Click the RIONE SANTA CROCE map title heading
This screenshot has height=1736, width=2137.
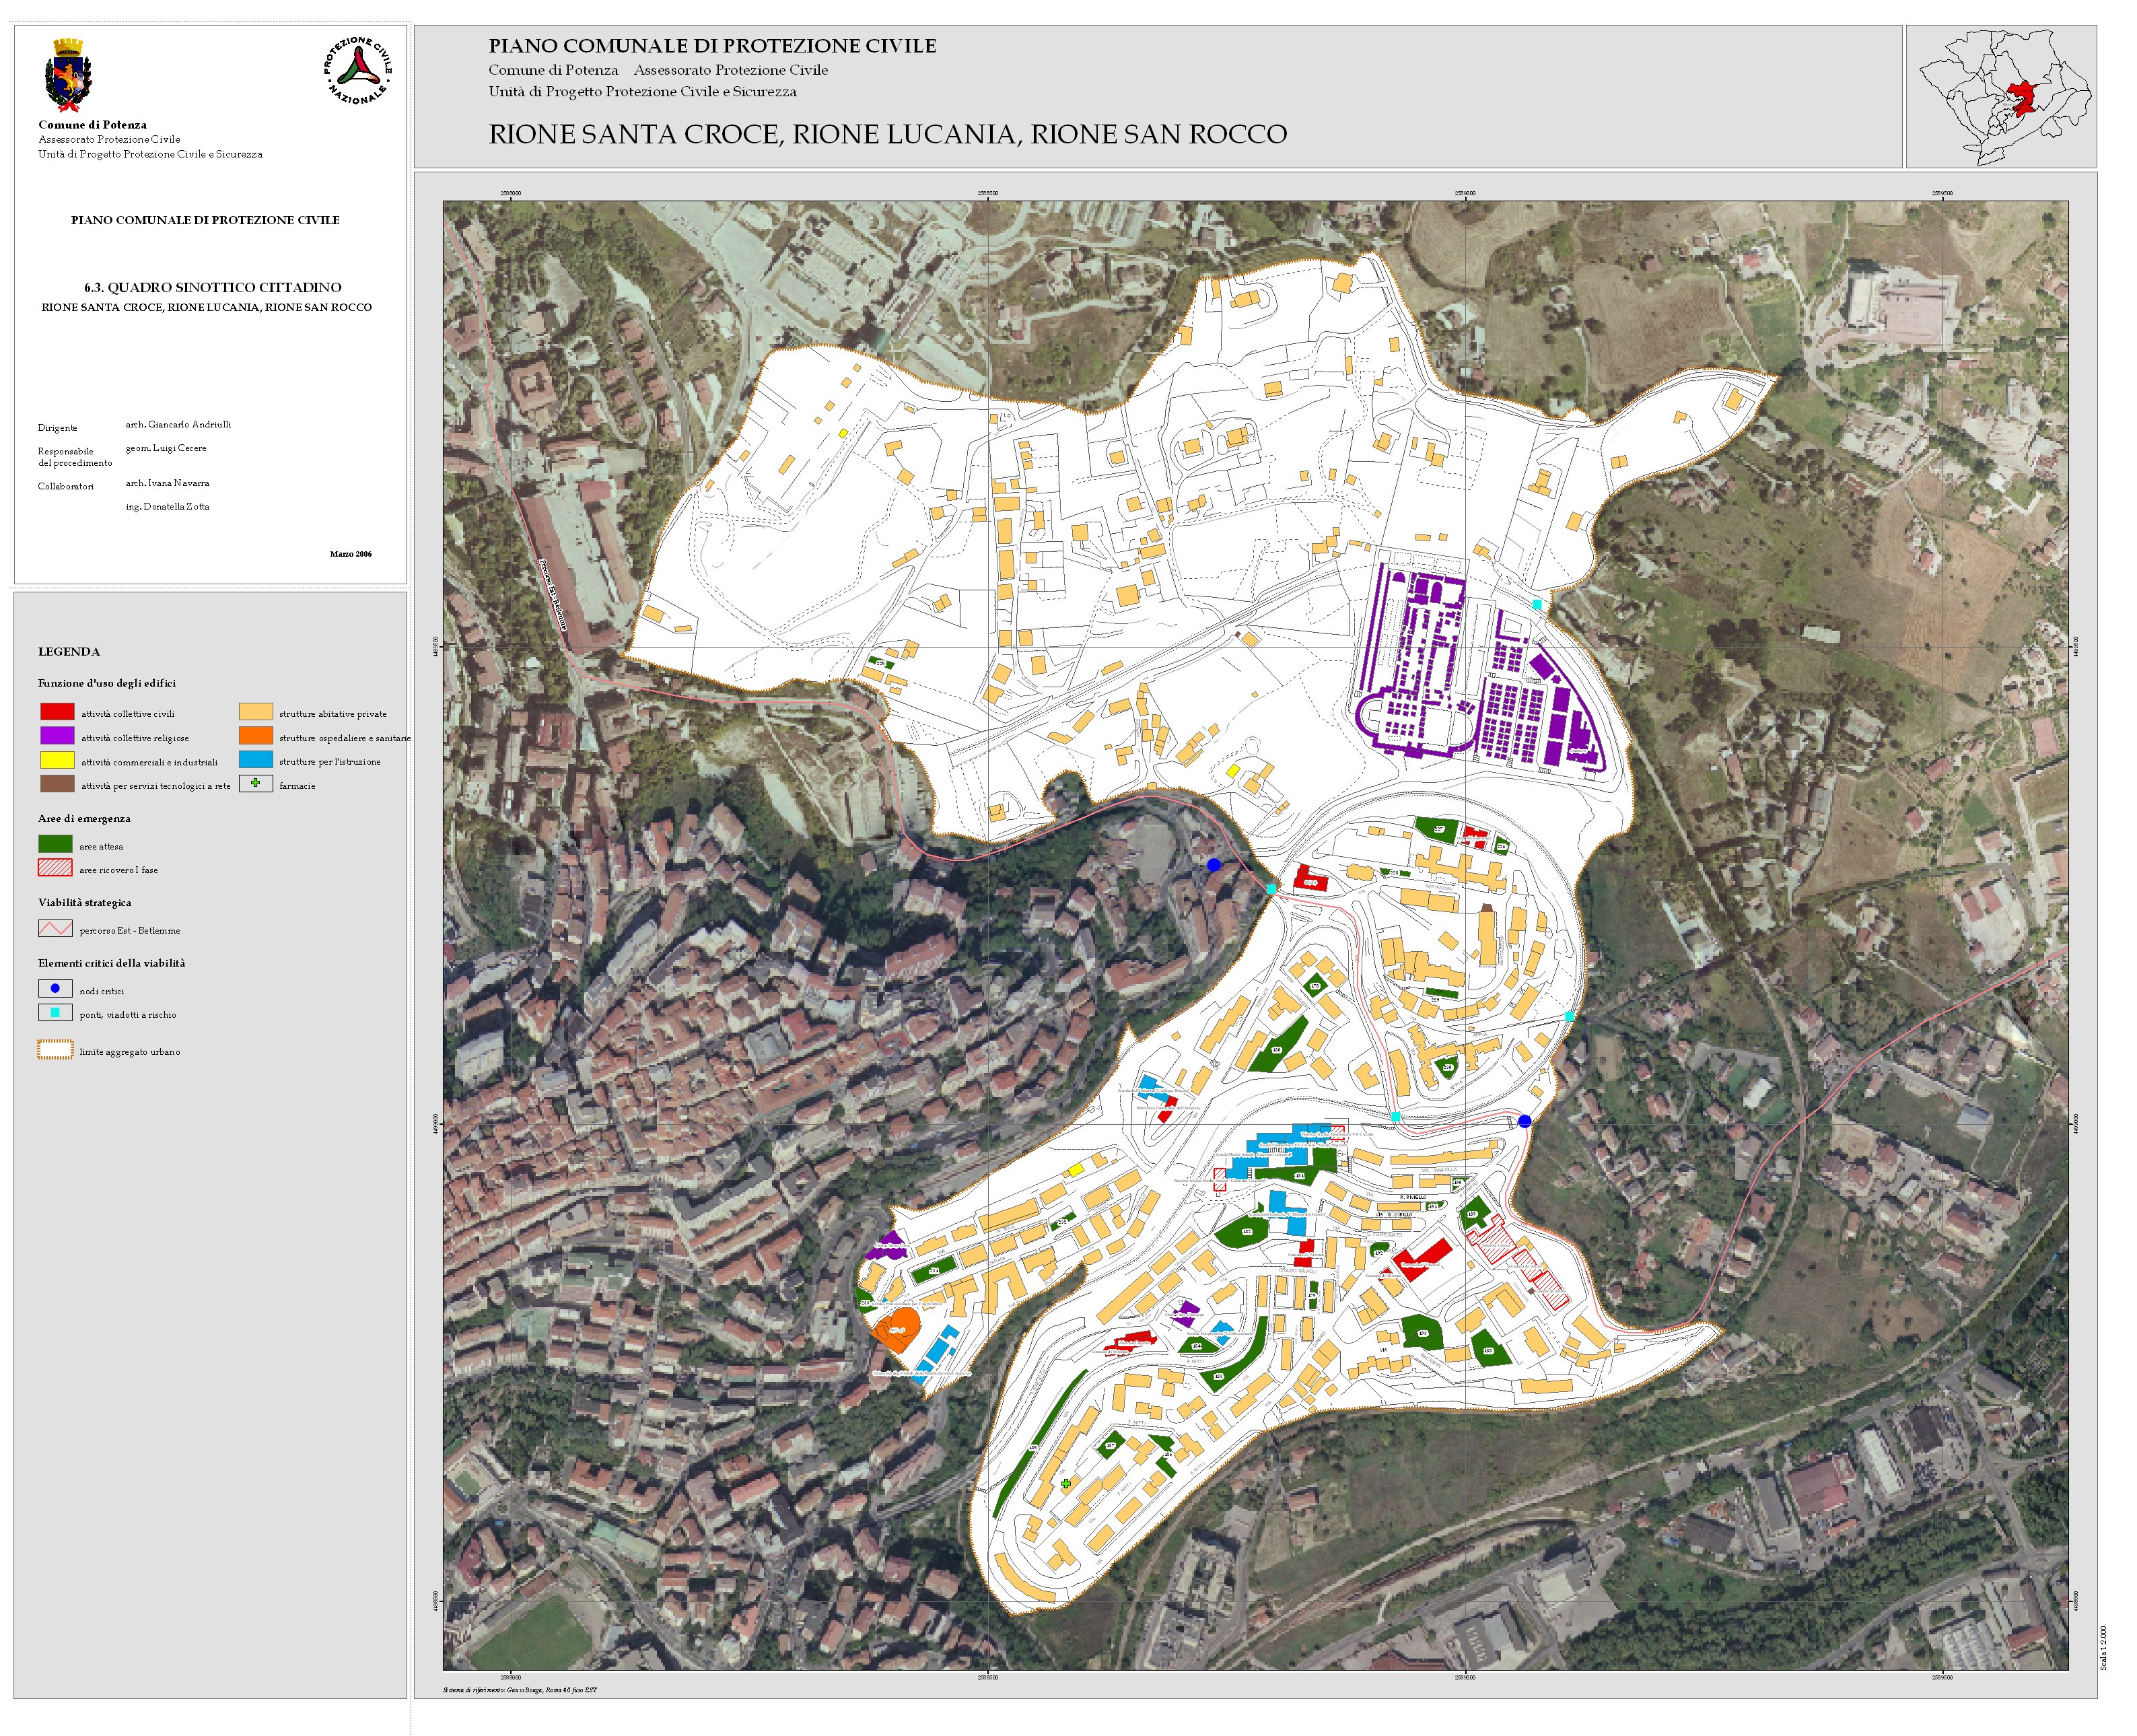tap(887, 134)
